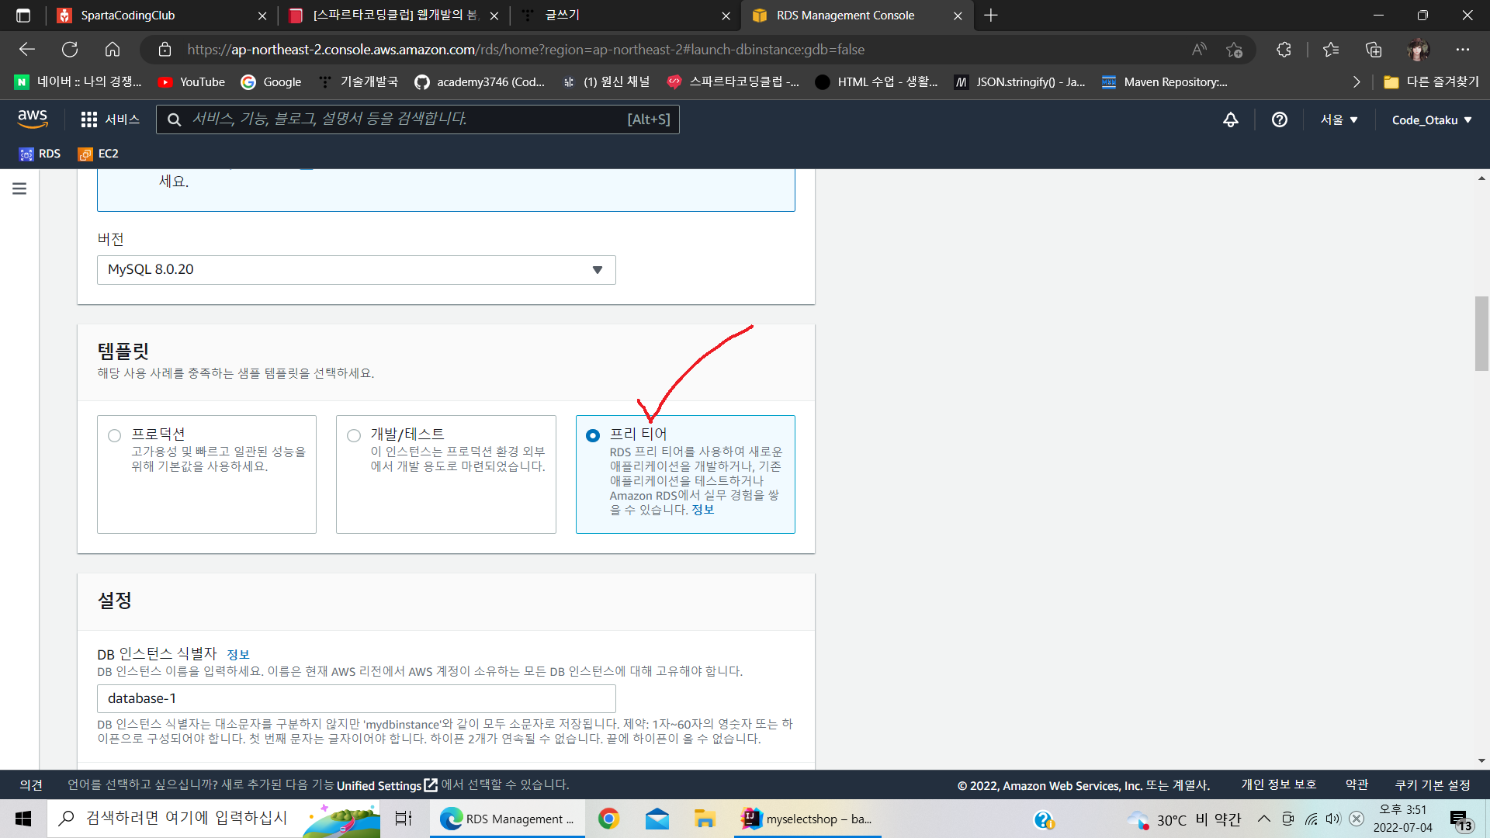Open 쿠키 기본 설정 in footer
1490x838 pixels.
coord(1433,785)
